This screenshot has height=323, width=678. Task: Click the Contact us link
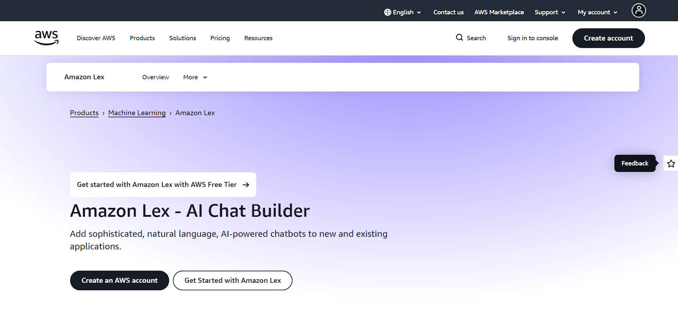(448, 12)
